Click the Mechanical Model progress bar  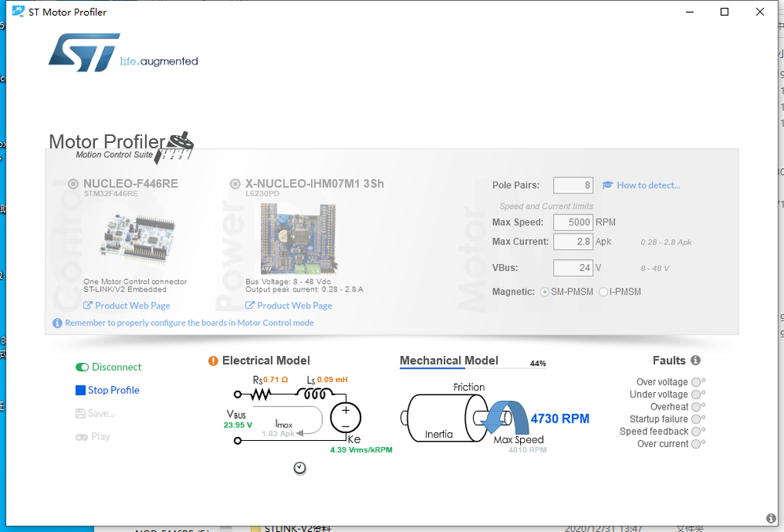point(472,369)
